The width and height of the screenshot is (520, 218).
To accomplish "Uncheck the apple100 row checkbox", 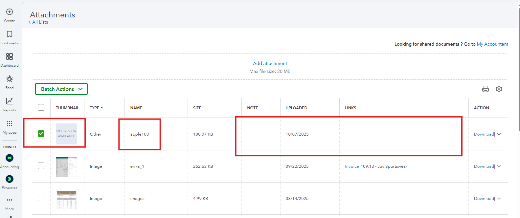I will click(41, 134).
